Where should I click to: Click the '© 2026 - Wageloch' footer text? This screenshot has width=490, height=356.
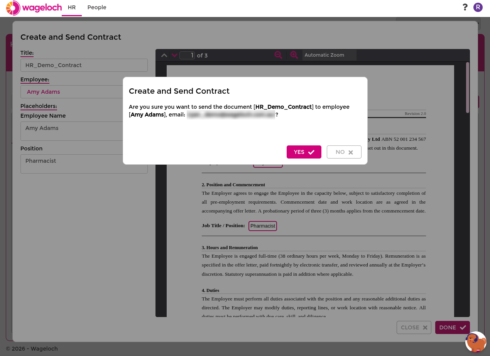coord(32,349)
